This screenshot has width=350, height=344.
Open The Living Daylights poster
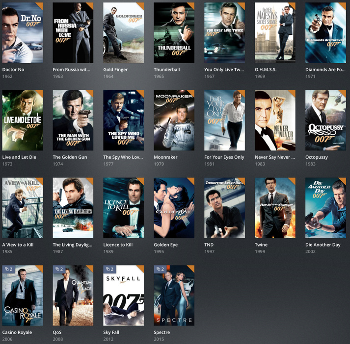pos(73,208)
